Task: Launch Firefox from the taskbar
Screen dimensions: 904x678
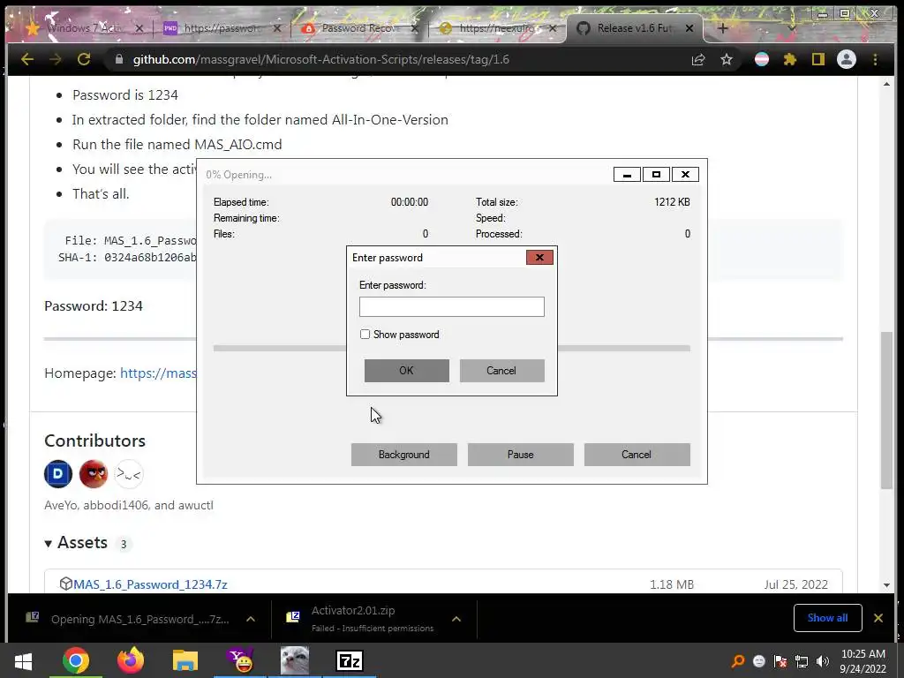Action: point(131,660)
